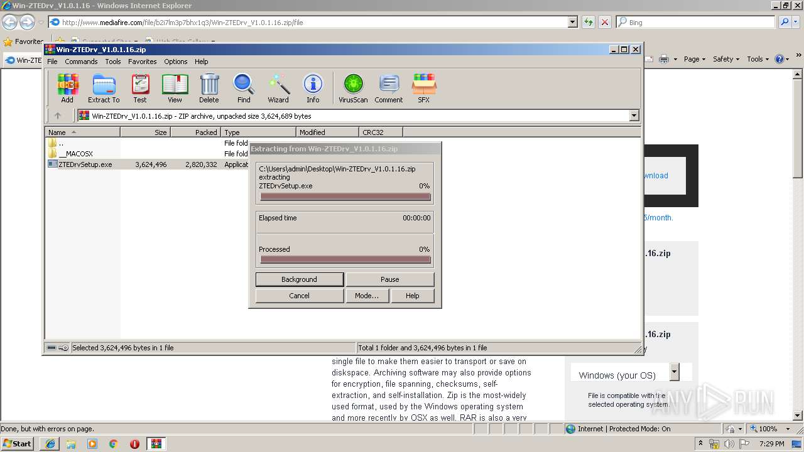Sort list by Size column header
804x452 pixels.
coord(146,132)
